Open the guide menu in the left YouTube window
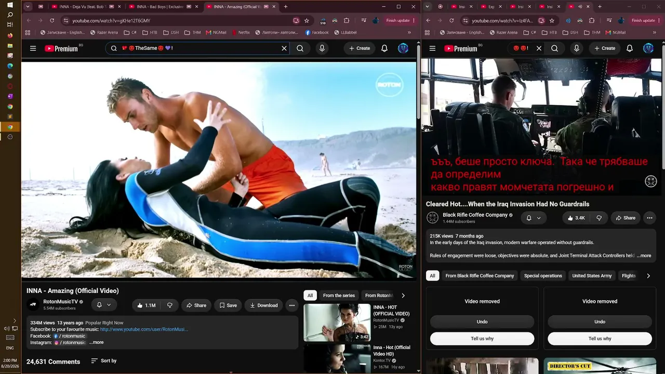Image resolution: width=665 pixels, height=374 pixels. 33,48
